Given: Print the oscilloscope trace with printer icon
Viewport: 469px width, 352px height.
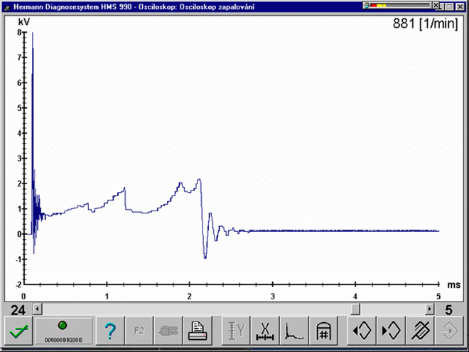Looking at the screenshot, I should tap(198, 331).
